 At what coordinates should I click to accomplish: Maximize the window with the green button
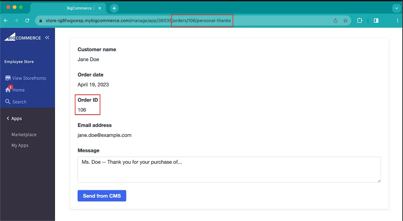tap(21, 7)
